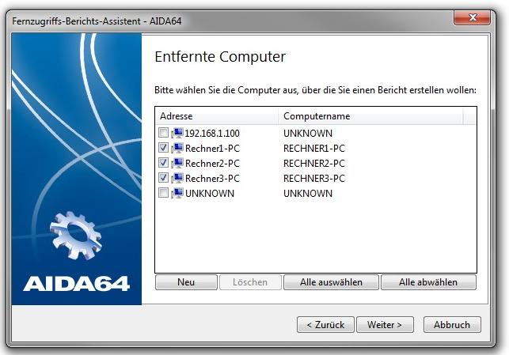Screen dimensions: 509x355
Task: Check the 192.168.1.100 checkbox
Action: pos(163,132)
